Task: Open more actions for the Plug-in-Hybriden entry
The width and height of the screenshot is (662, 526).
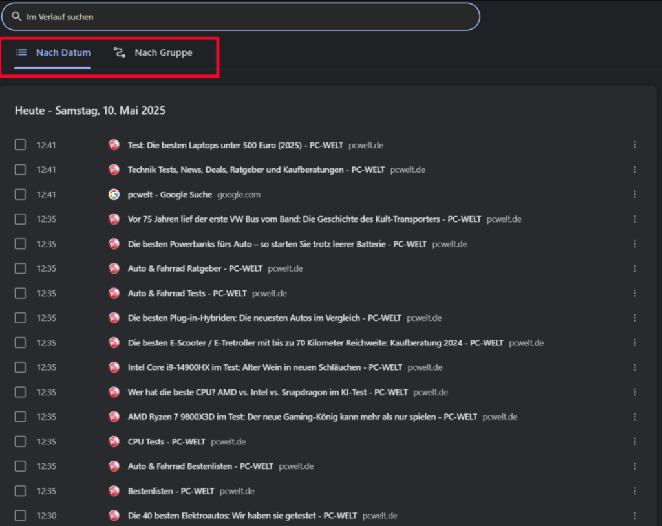Action: [x=635, y=318]
